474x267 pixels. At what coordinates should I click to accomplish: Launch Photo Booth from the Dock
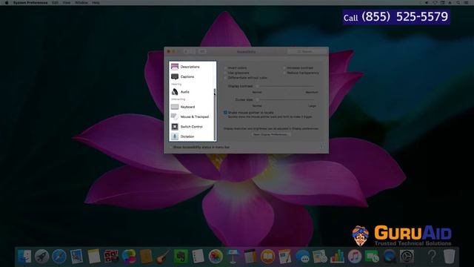[111, 256]
